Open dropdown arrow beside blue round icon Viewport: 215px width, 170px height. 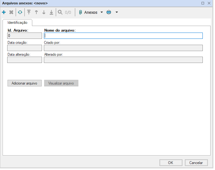click(x=117, y=13)
